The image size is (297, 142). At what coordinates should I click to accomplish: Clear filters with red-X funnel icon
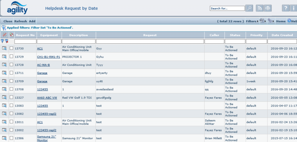(x=7, y=41)
